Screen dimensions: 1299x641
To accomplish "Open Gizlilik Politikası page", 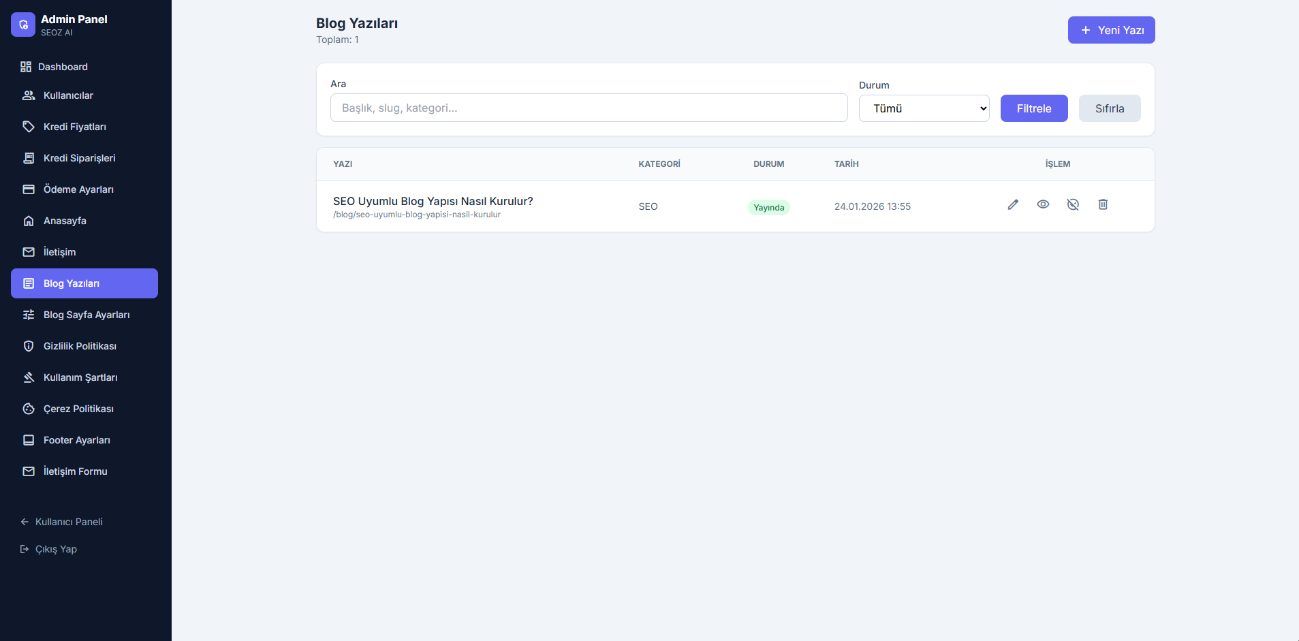I will pos(84,346).
